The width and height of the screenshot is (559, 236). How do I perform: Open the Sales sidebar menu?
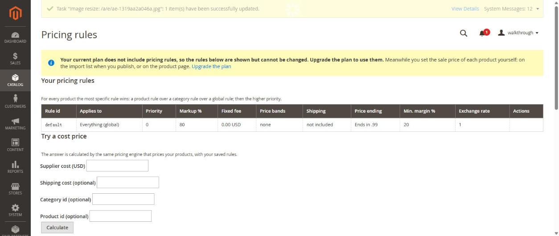point(15,58)
